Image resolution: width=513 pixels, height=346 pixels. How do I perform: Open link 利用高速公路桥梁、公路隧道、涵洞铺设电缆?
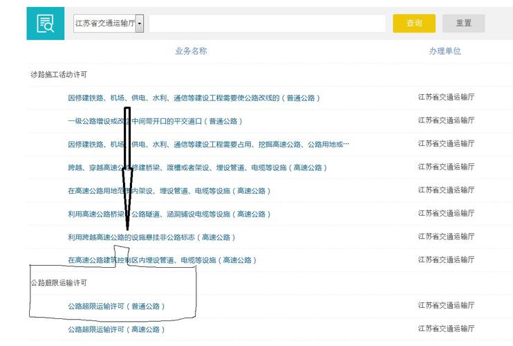tap(169, 214)
